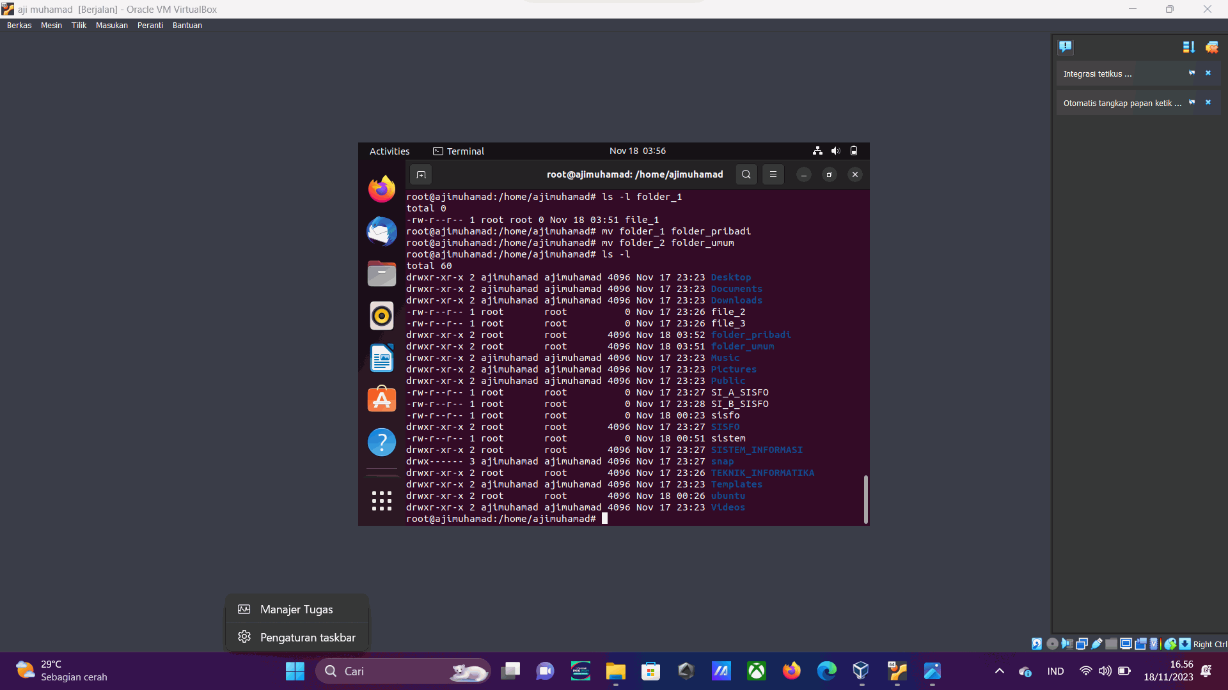Click the VirtualBox notification center icon

coord(1066,47)
